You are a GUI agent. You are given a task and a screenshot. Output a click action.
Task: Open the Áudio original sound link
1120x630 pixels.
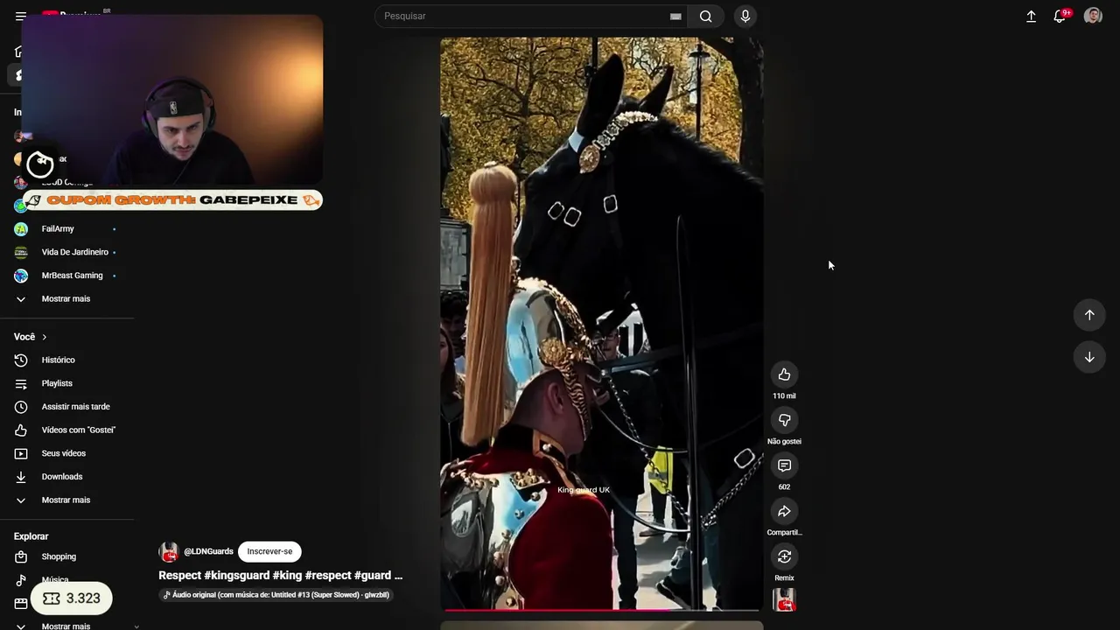276,595
